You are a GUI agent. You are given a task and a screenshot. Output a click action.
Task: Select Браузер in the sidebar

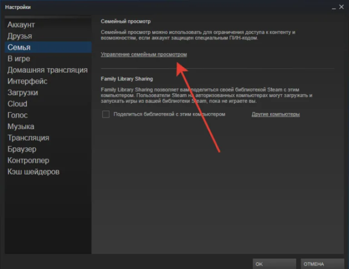pos(22,149)
